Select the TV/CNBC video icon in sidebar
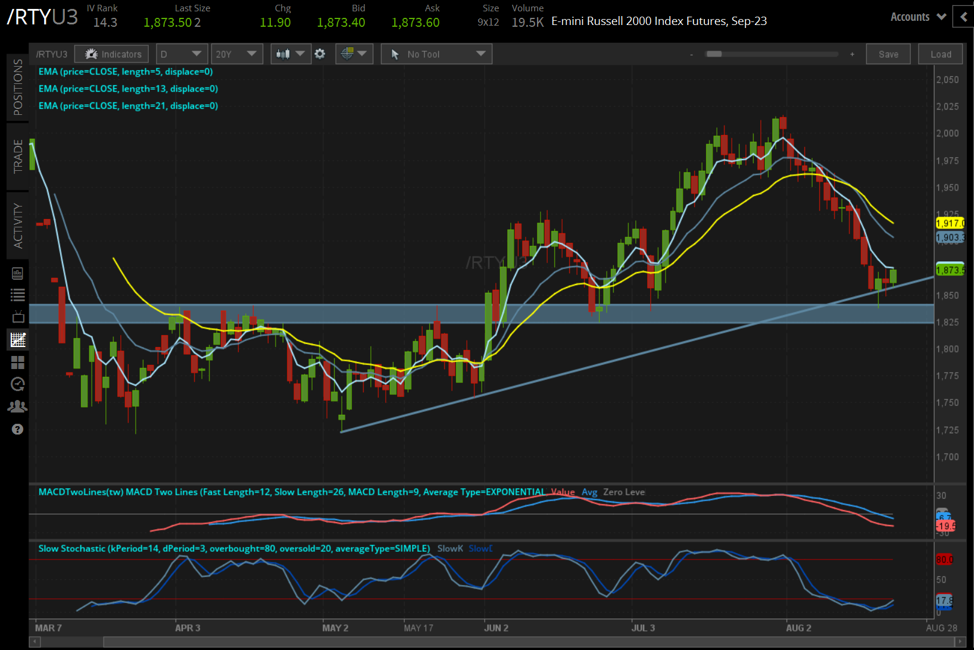Viewport: 974px width, 650px height. click(x=17, y=317)
